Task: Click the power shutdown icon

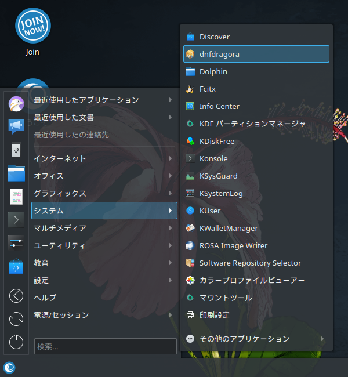Action: 16,342
